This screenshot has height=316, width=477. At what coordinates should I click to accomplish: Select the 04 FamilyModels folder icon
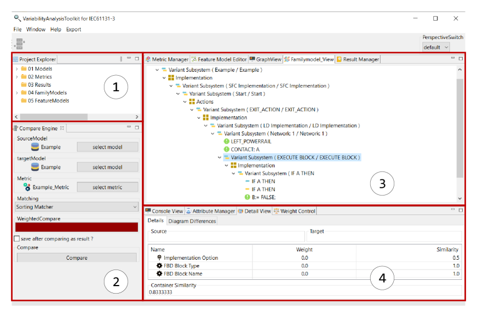point(24,92)
